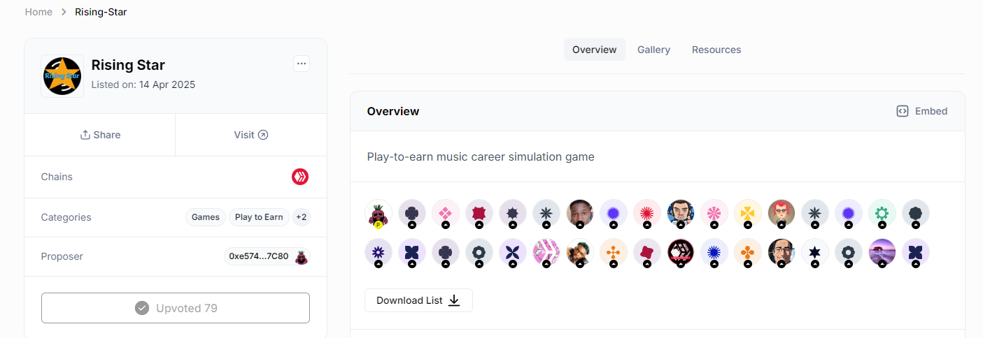This screenshot has width=983, height=338.
Task: Click the proposer address 0xe574...7C80
Action: click(259, 256)
